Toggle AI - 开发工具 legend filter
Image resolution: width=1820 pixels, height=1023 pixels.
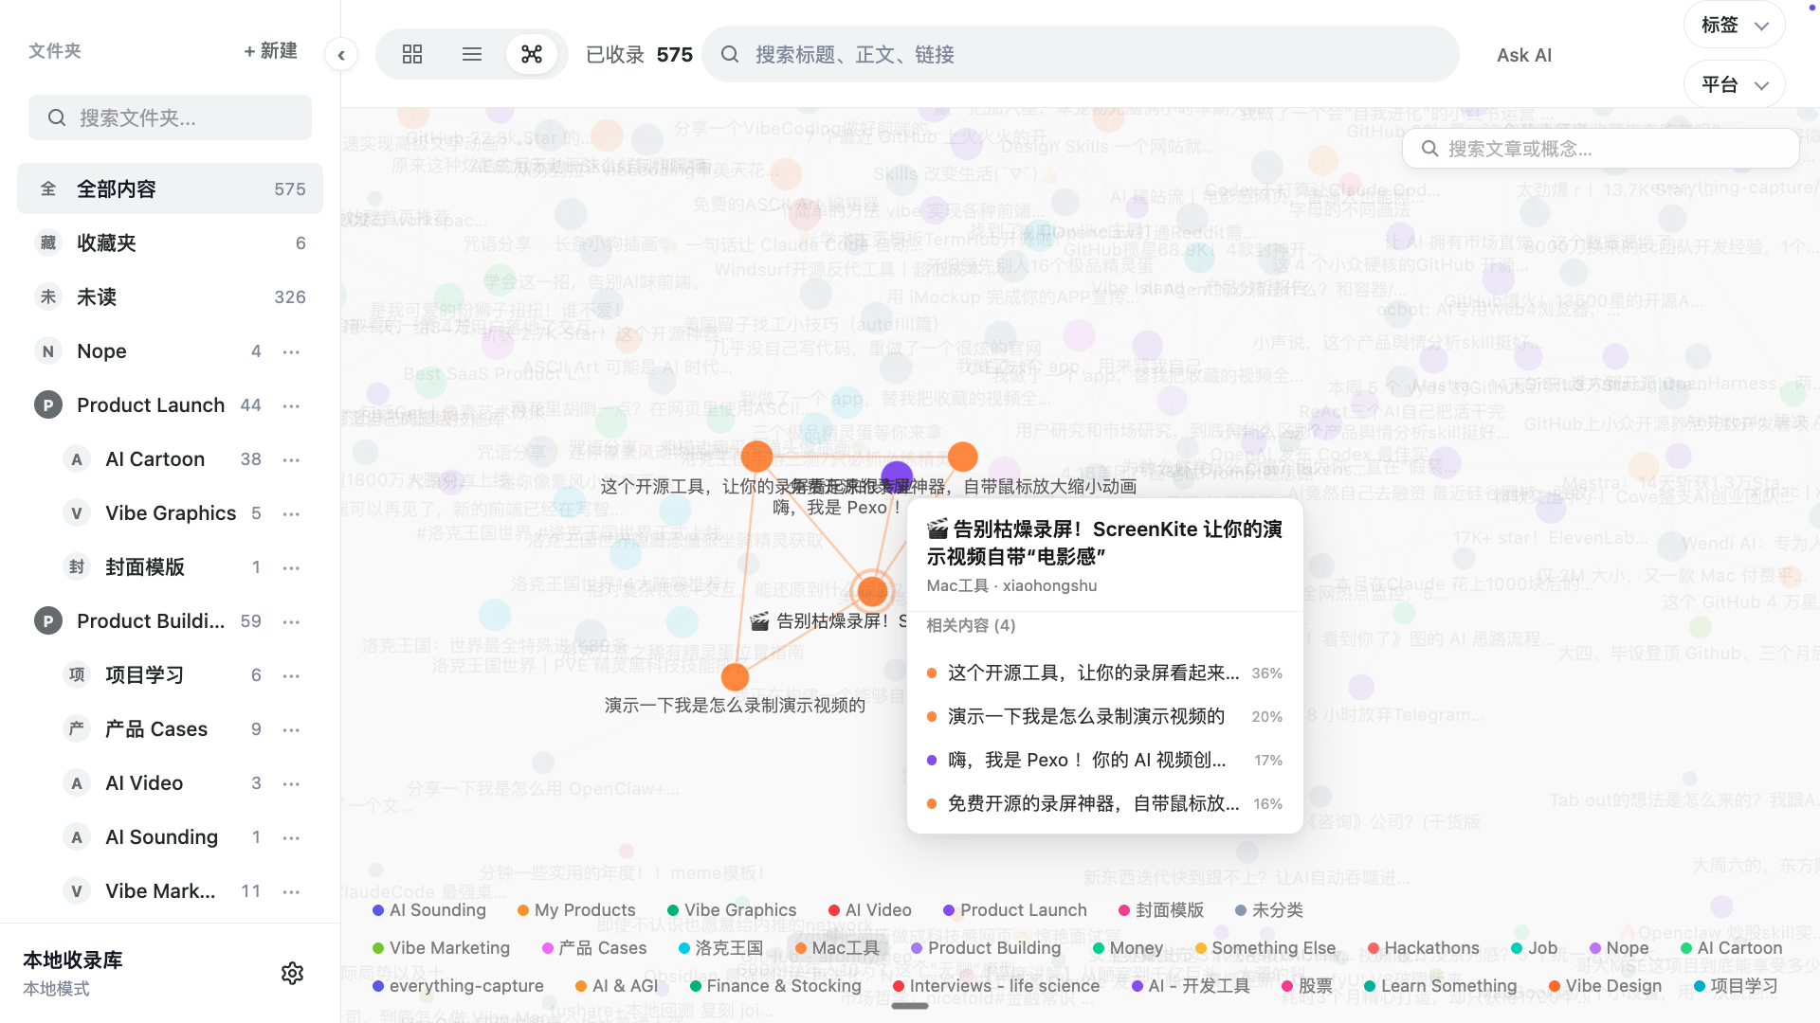pyautogui.click(x=1191, y=986)
